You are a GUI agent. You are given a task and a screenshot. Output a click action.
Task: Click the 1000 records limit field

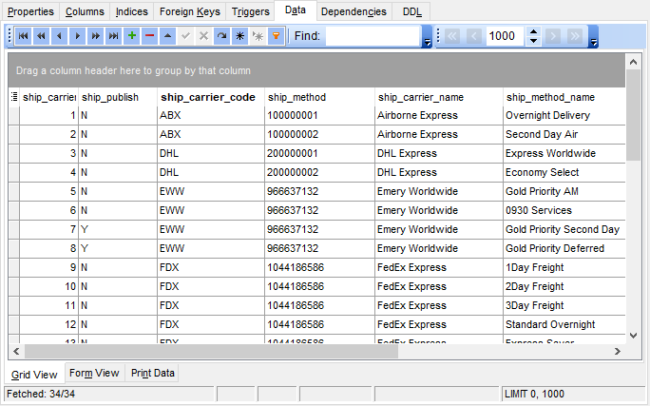point(506,36)
